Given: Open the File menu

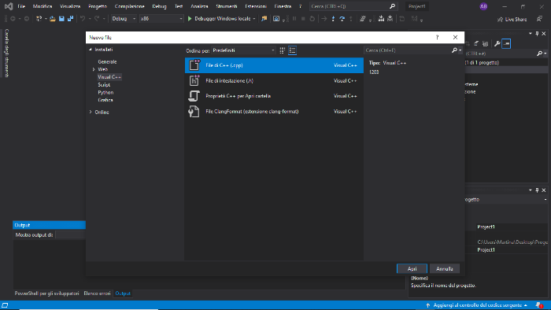Looking at the screenshot, I should [21, 6].
